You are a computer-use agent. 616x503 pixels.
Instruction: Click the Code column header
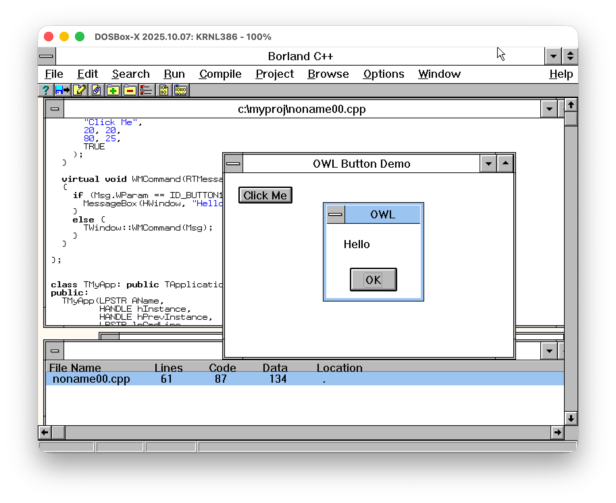[222, 367]
